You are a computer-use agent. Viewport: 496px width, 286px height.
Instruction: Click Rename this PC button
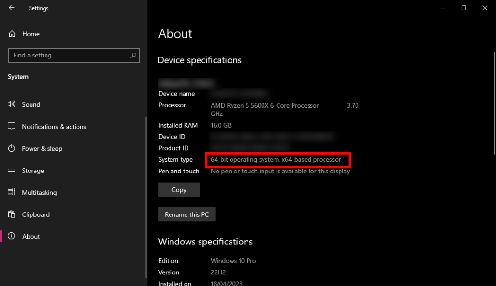click(186, 214)
